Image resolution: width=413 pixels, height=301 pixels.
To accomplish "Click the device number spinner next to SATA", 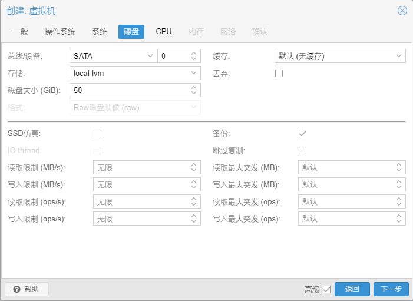I will [x=194, y=56].
